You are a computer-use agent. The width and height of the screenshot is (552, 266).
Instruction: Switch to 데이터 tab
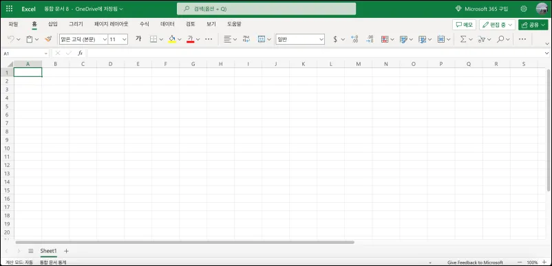(x=167, y=24)
